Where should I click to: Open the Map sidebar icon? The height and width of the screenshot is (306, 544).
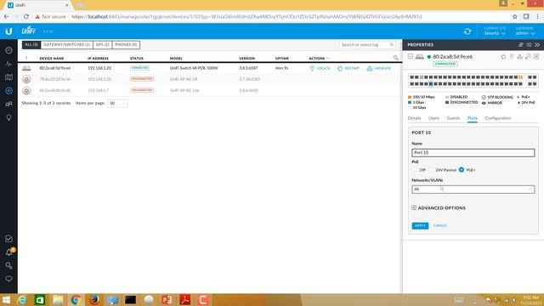click(8, 77)
